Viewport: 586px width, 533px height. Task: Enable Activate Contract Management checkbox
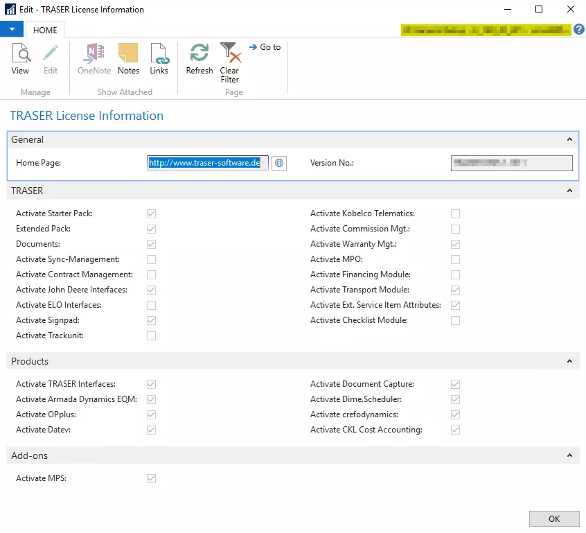click(152, 275)
